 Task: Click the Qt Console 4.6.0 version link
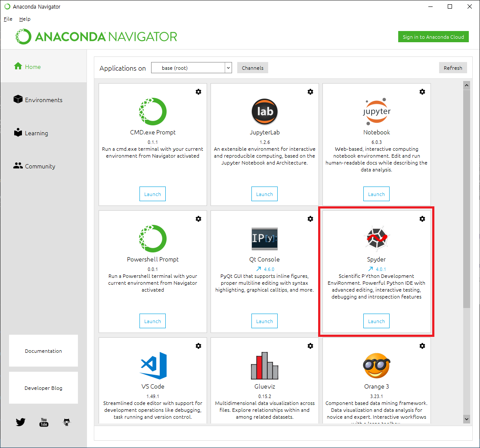point(269,269)
